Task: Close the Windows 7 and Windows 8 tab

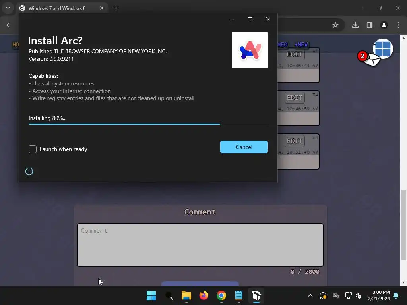Action: [102, 8]
